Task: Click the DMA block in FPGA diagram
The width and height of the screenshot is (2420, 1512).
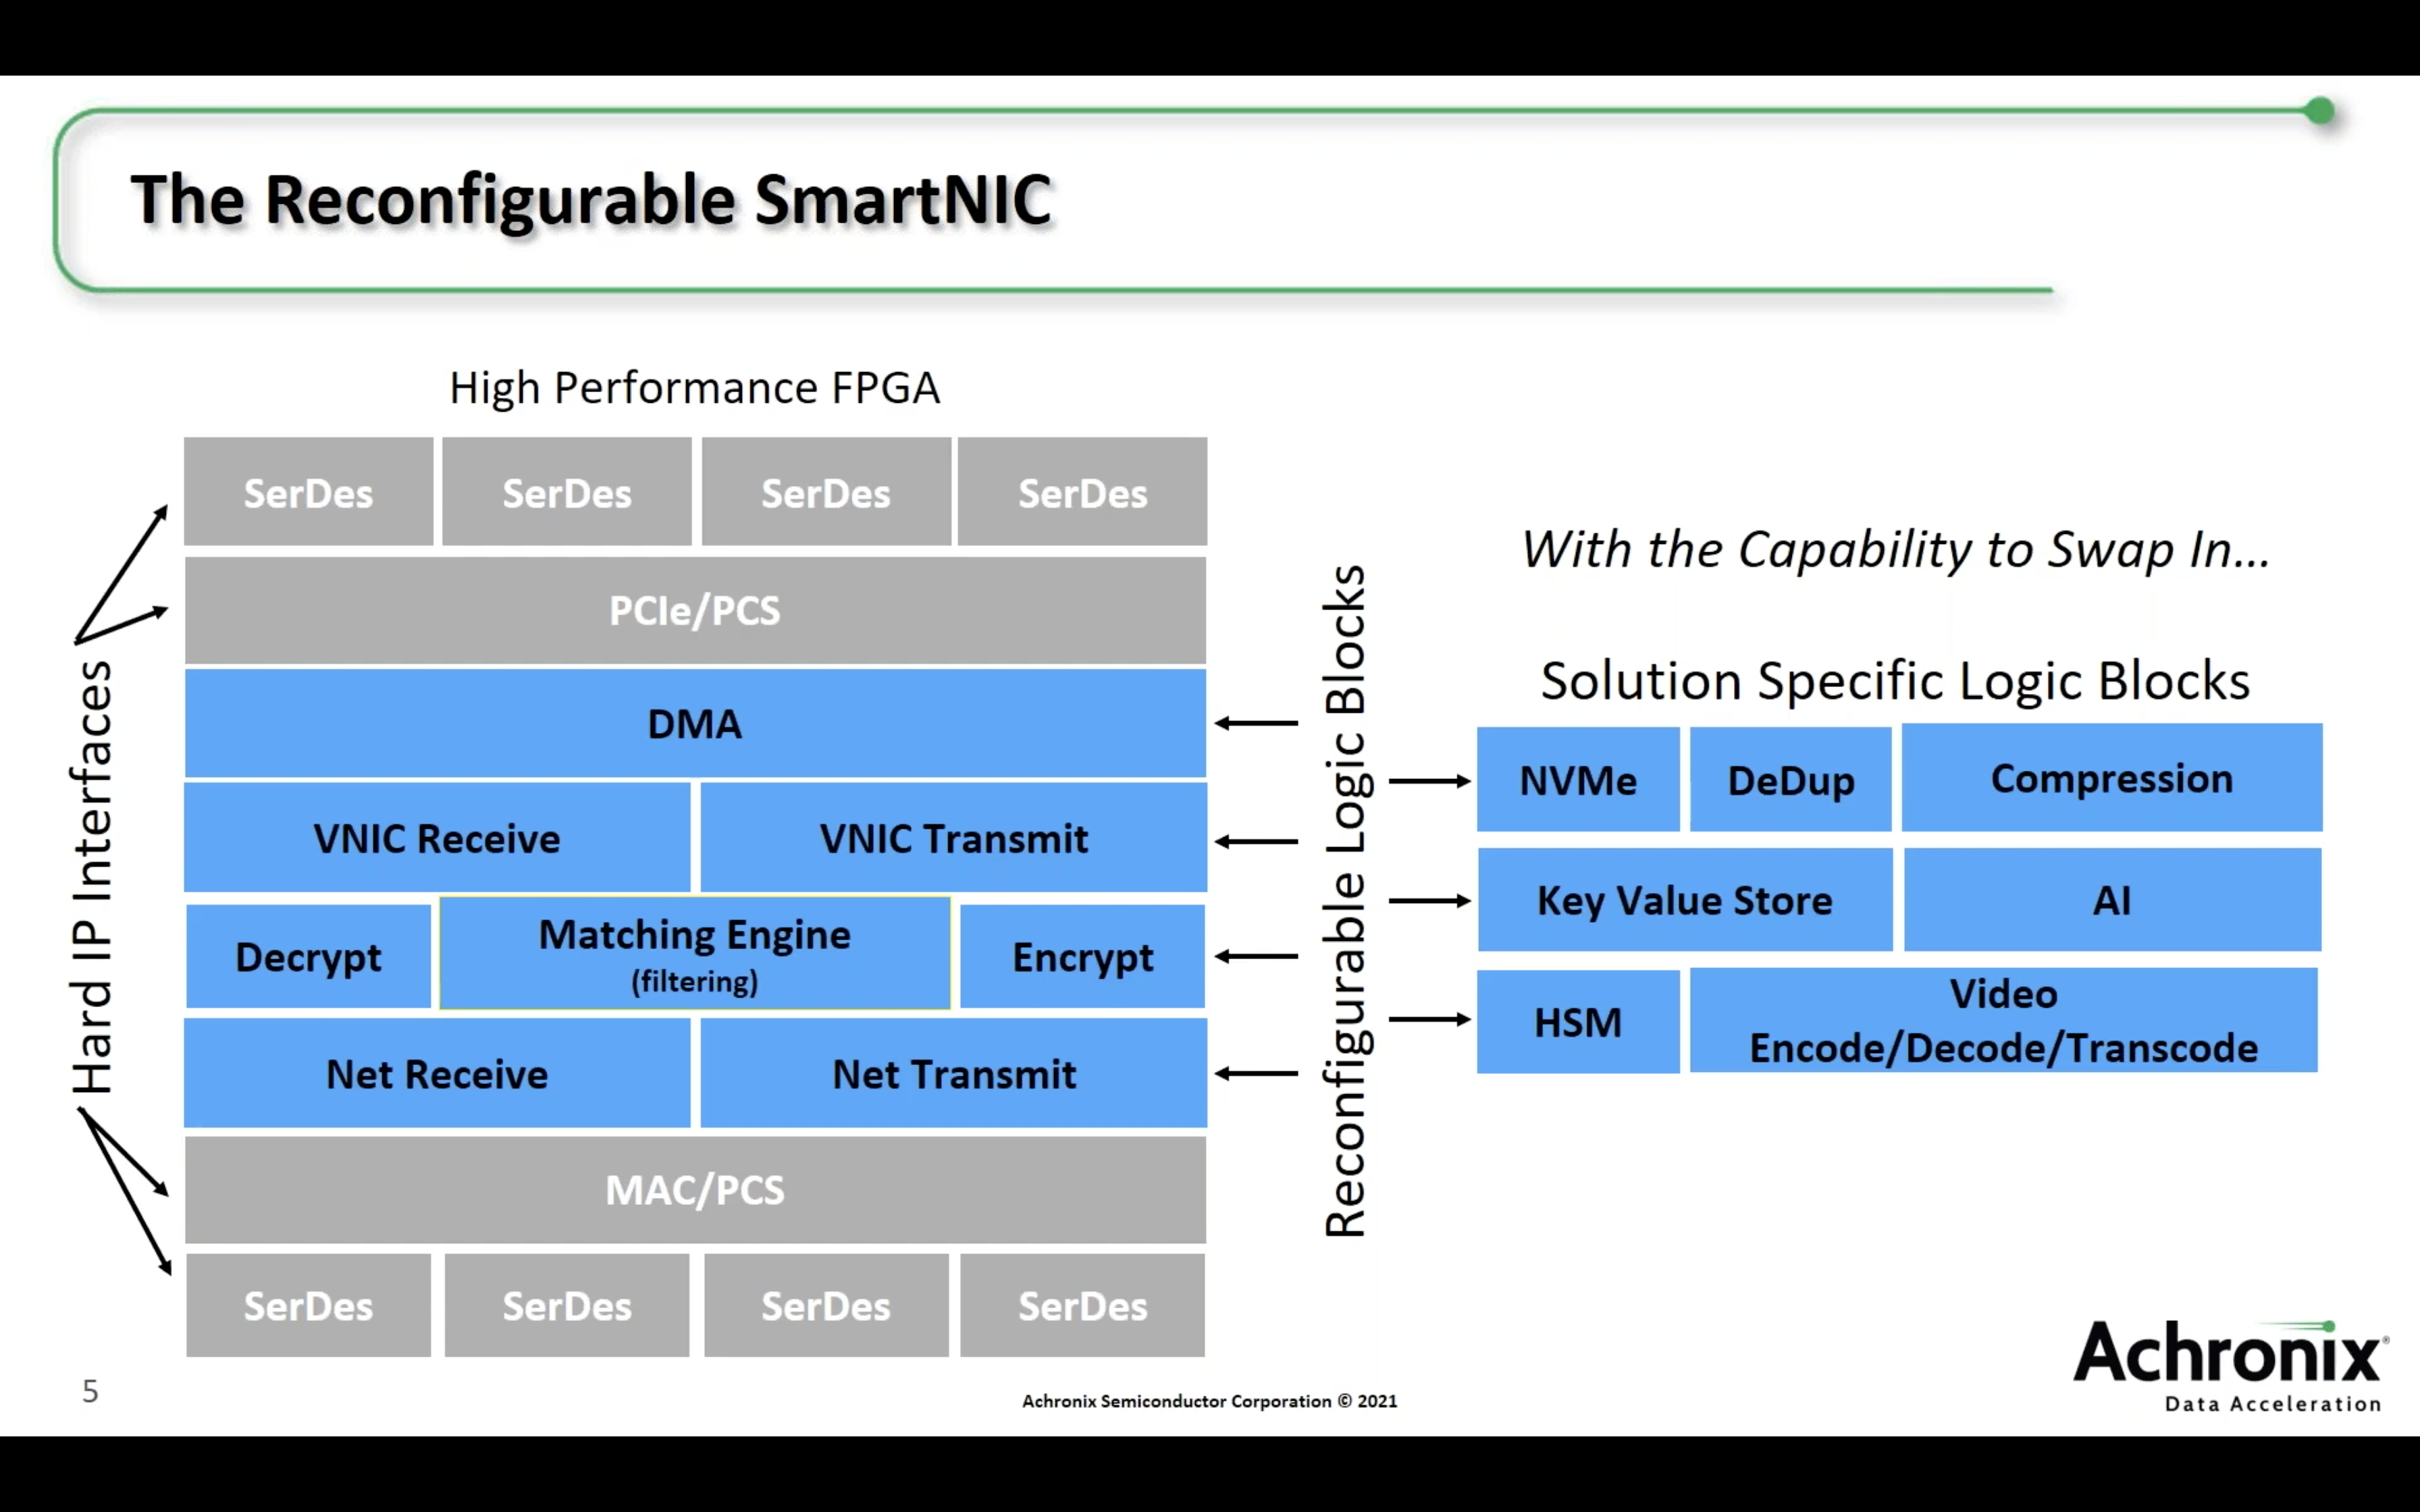Action: pos(693,725)
